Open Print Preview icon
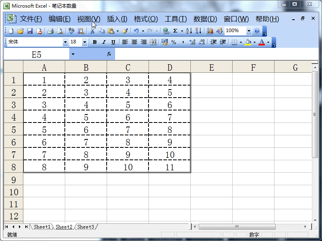This screenshot has height=241, width=322. tap(60, 31)
